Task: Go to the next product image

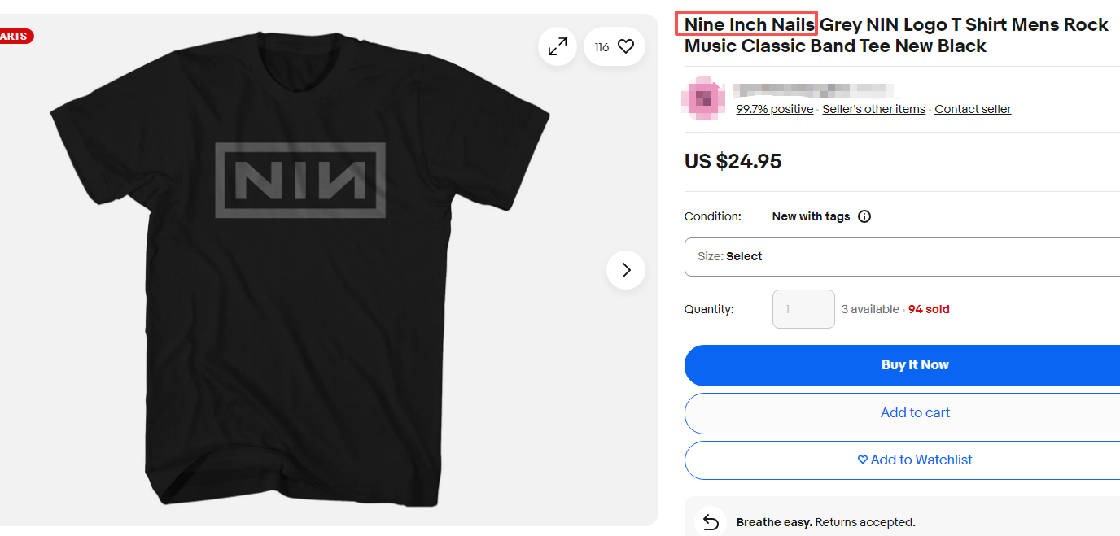Action: coord(626,270)
